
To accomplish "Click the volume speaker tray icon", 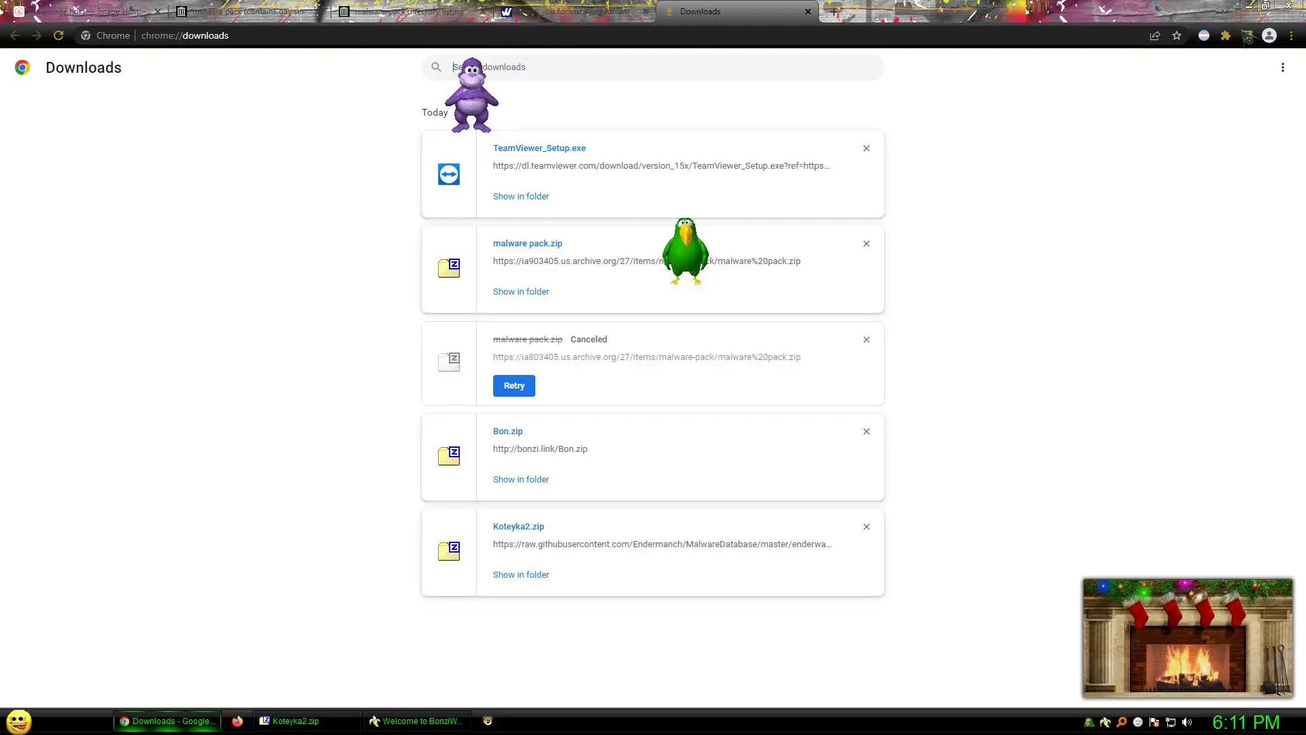I will click(1187, 722).
